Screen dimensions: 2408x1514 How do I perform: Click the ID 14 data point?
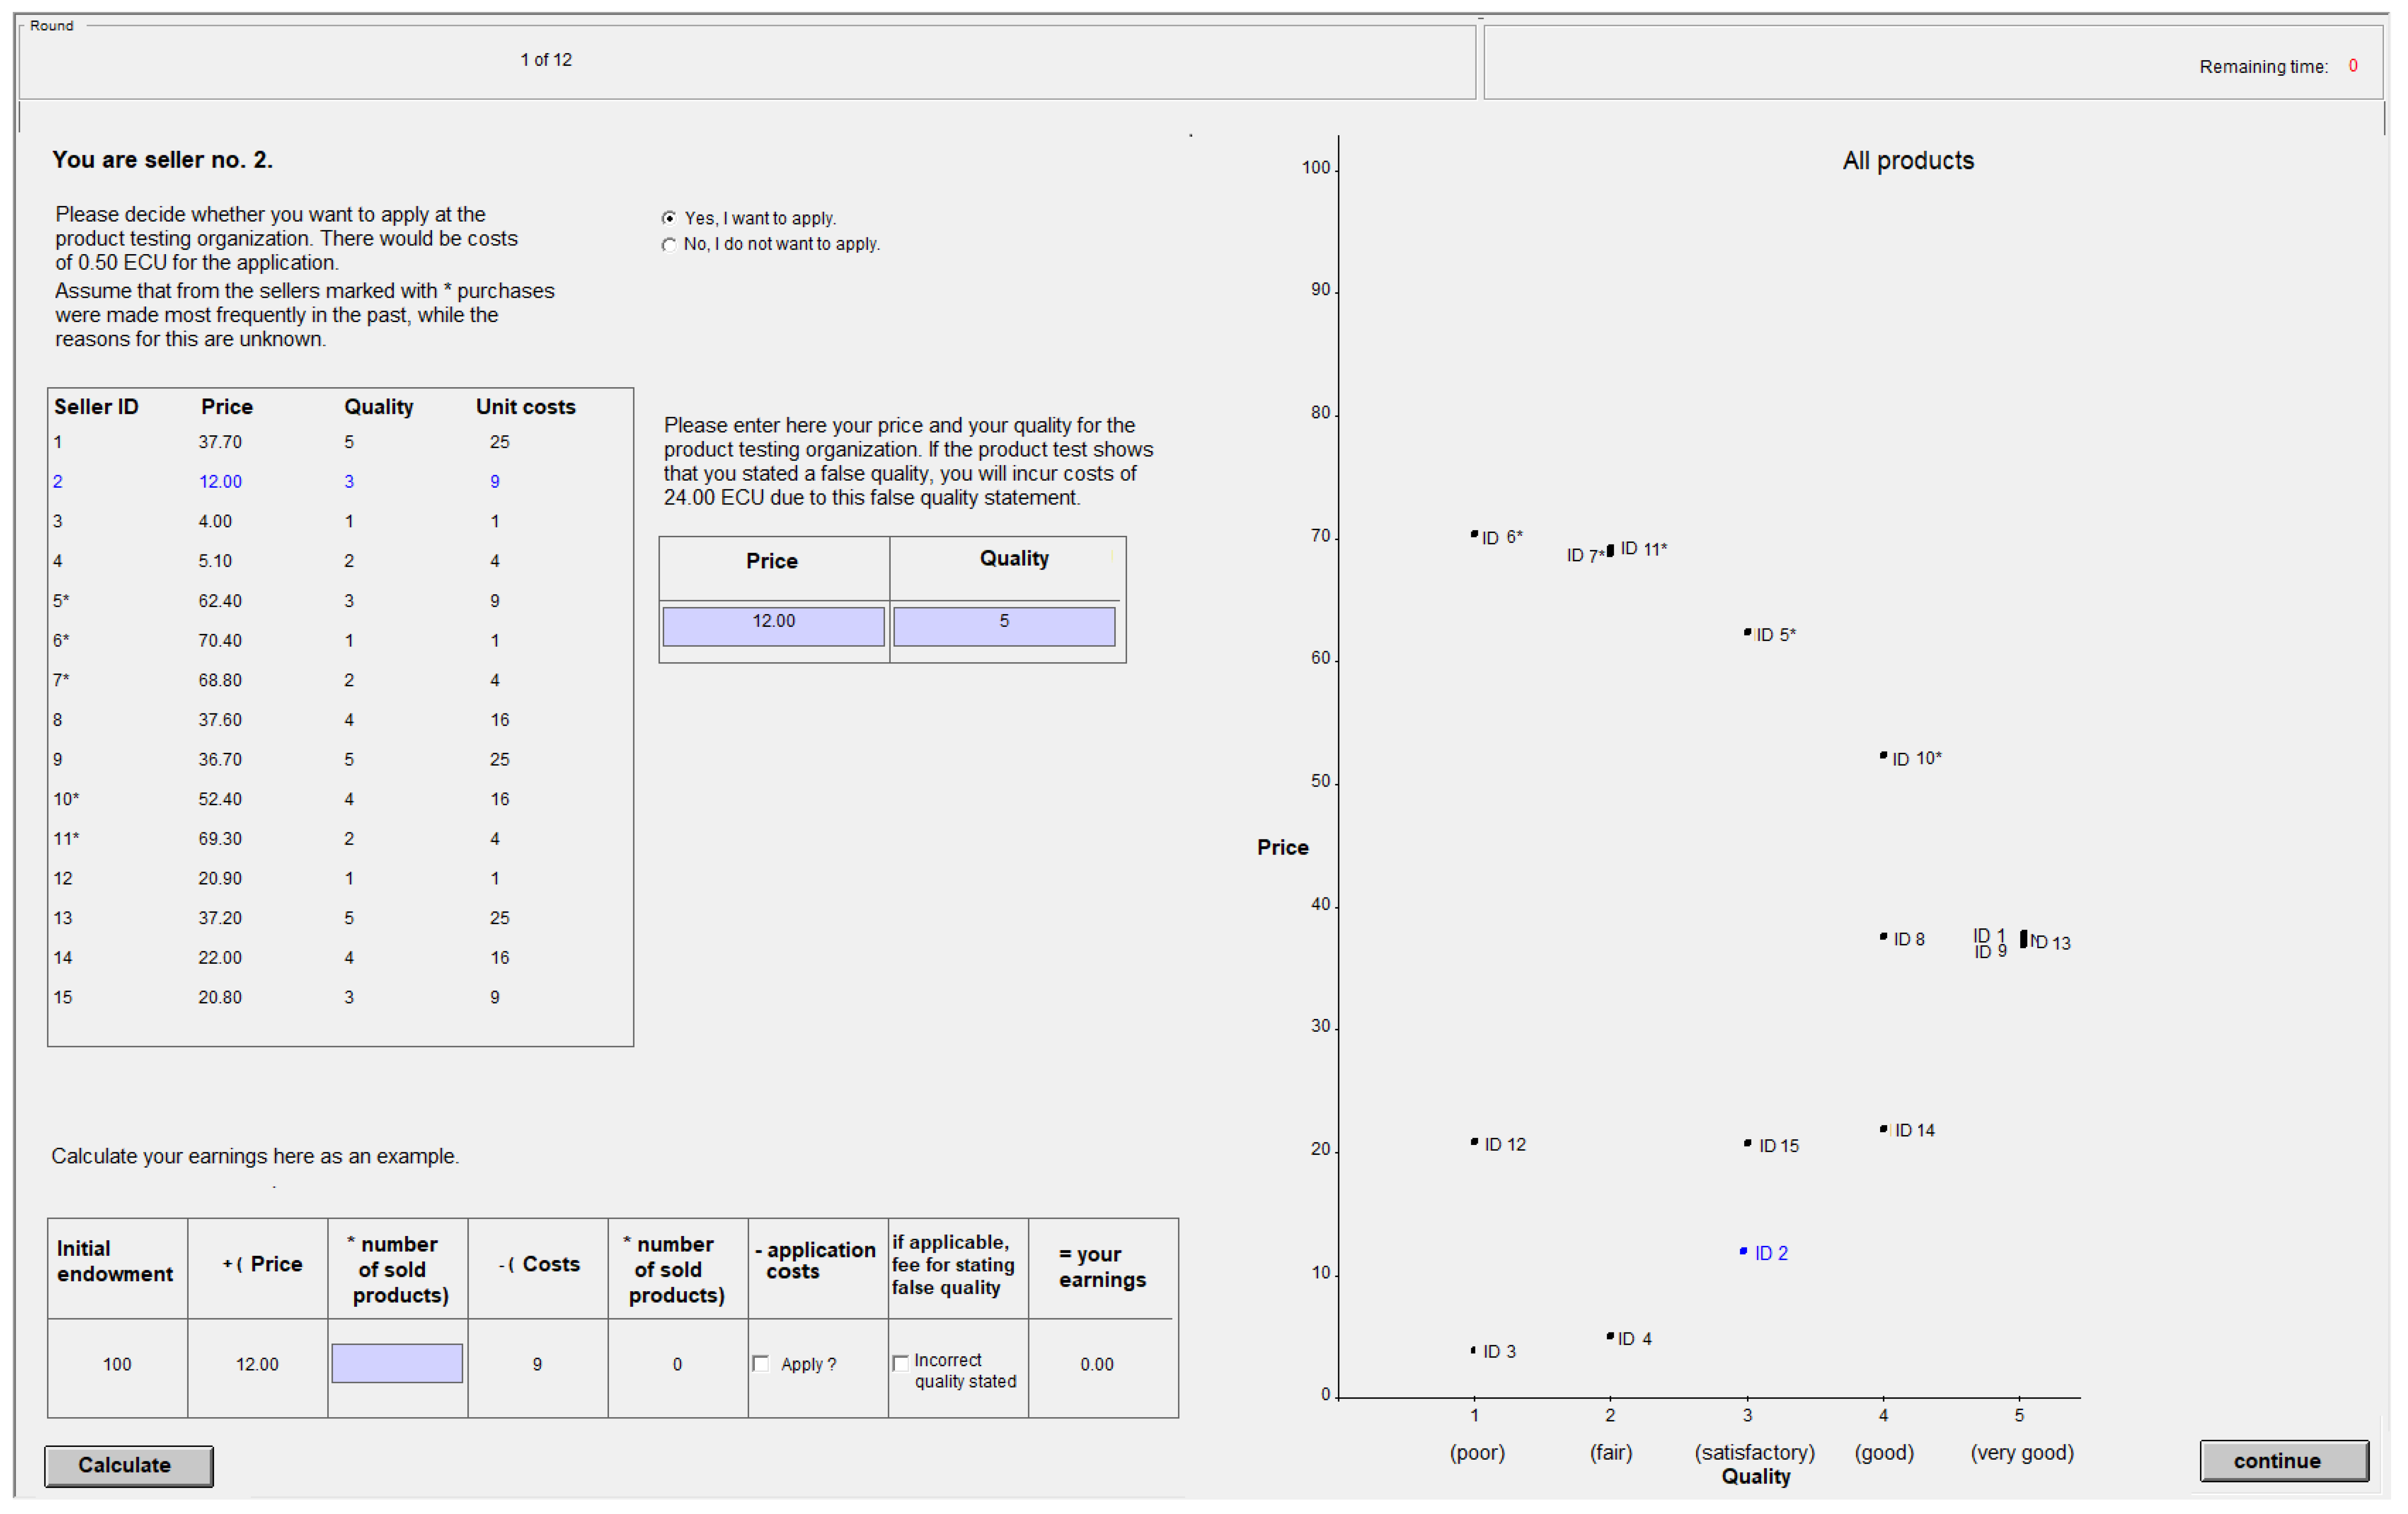pos(1883,1129)
